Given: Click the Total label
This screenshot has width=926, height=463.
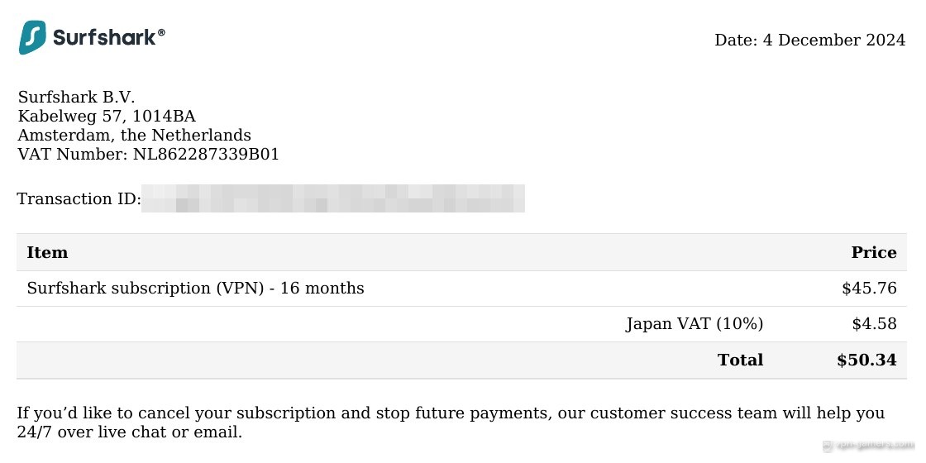Looking at the screenshot, I should coord(741,360).
